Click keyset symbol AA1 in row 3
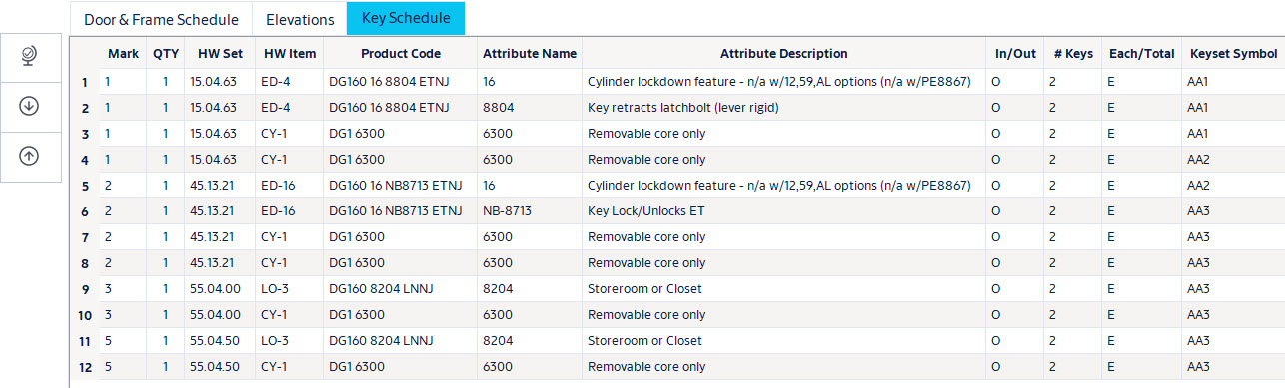Screen dimensions: 1285x388 coord(1198,134)
